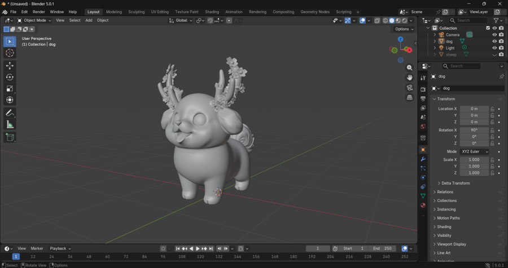Switch to the Sculpting workspace tab

coord(136,12)
